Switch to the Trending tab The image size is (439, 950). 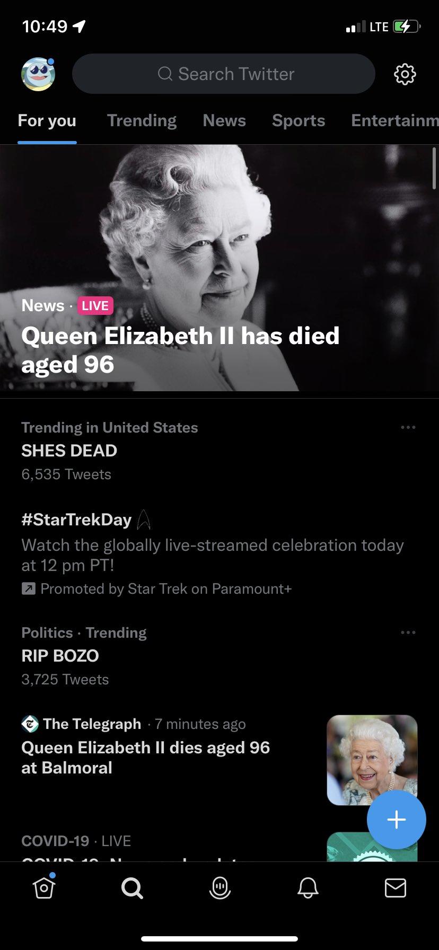142,121
